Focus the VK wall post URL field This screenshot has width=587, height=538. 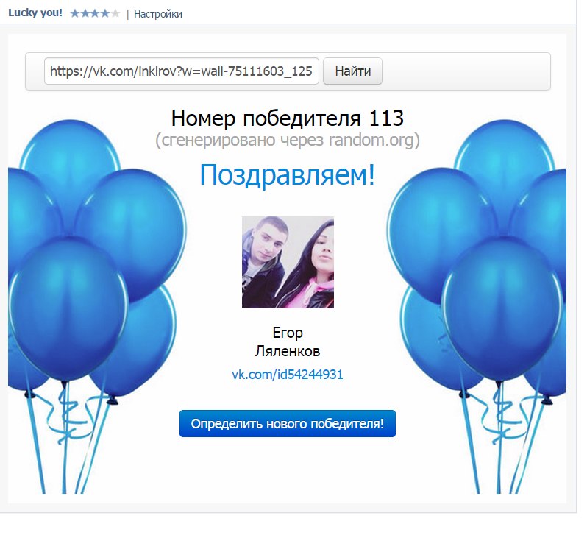coord(182,71)
